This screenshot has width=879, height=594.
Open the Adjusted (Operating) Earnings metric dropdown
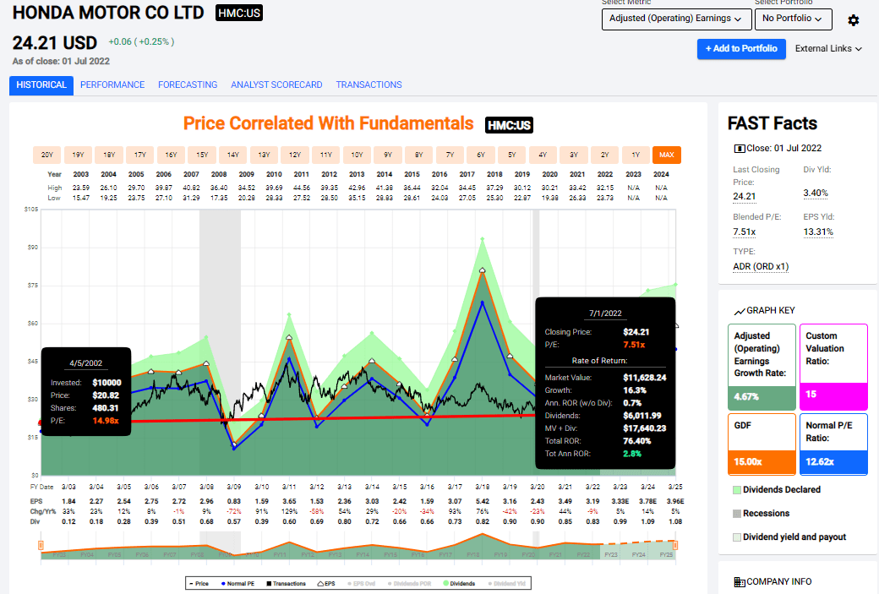pos(675,19)
